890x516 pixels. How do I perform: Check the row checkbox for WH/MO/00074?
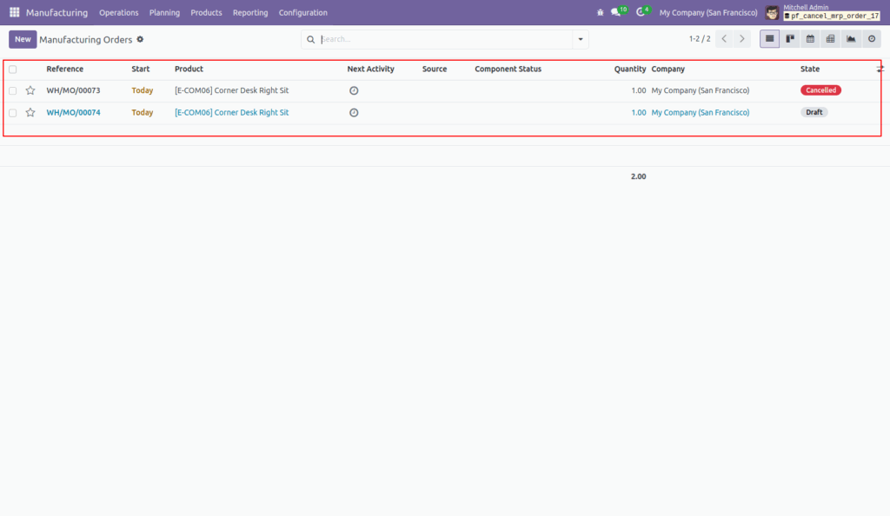12,112
